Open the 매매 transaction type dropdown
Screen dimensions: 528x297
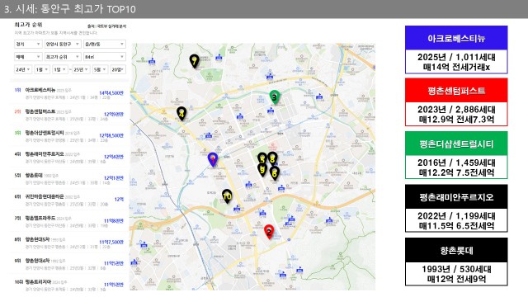(x=27, y=57)
